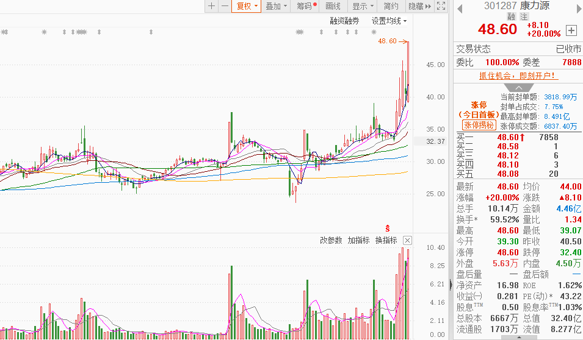
Task: Click the 金额 value 4.46亿
Action: point(569,208)
